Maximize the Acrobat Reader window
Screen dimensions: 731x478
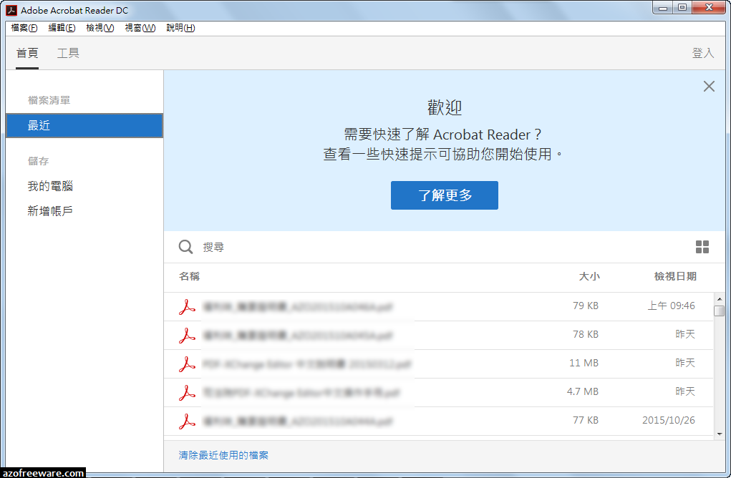pos(682,8)
